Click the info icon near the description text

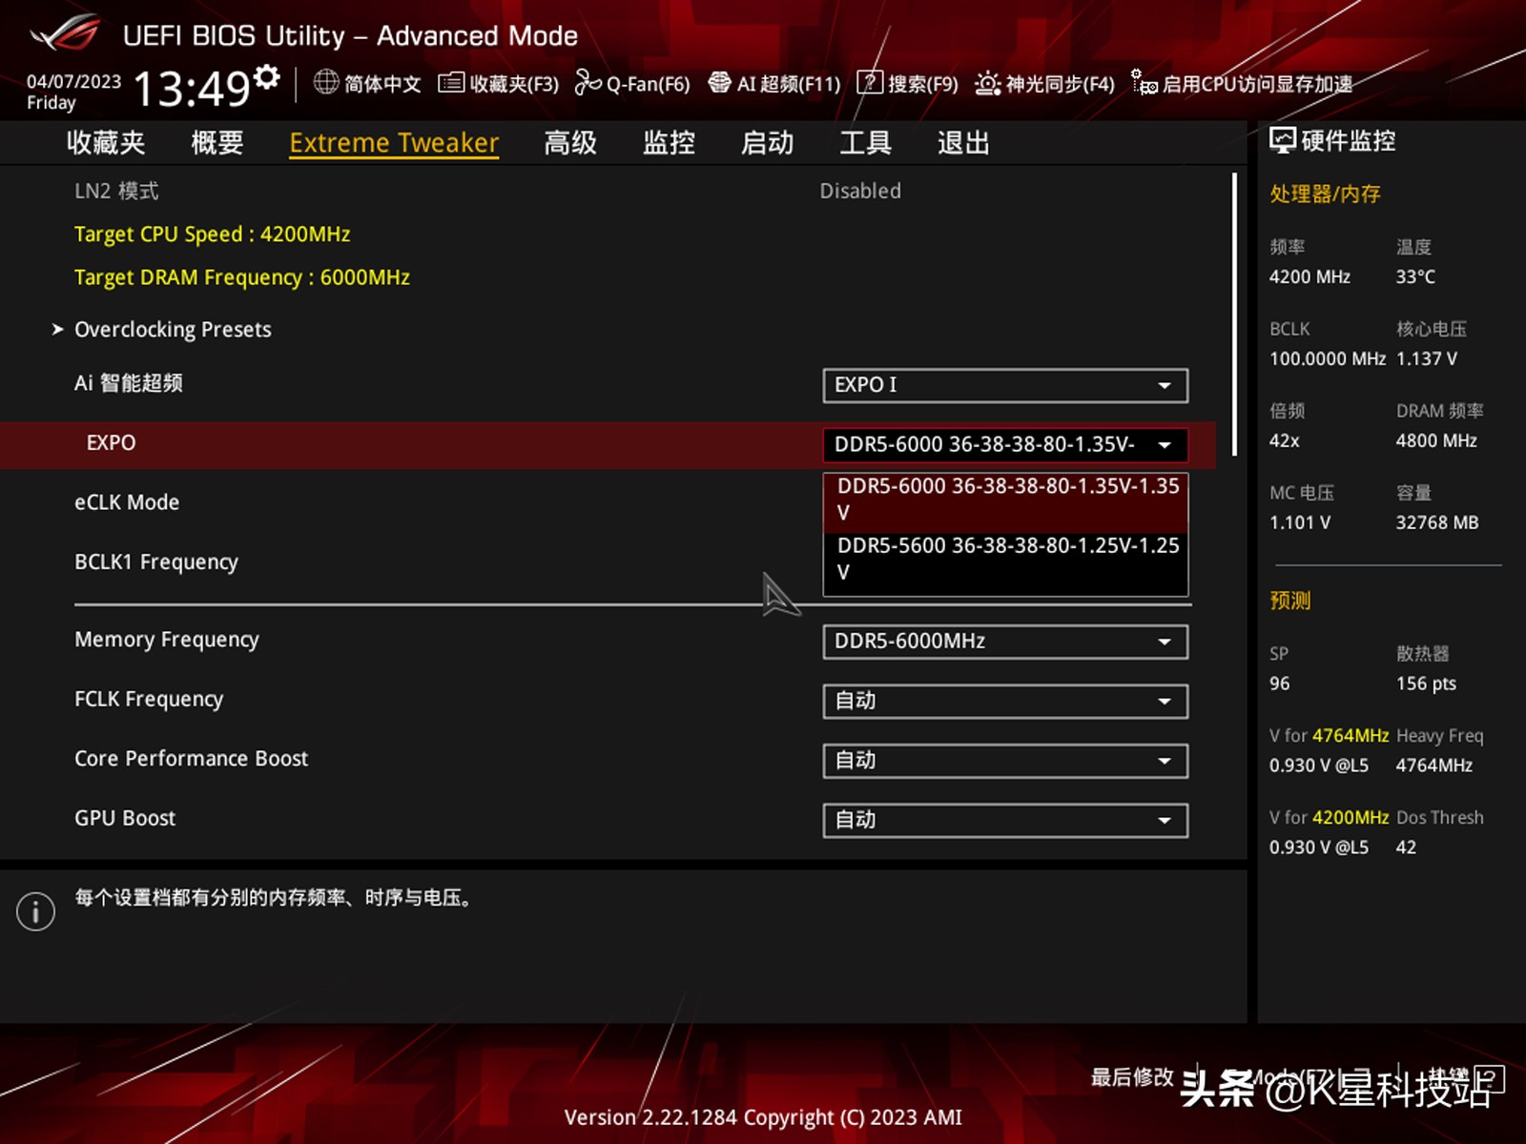pos(34,910)
